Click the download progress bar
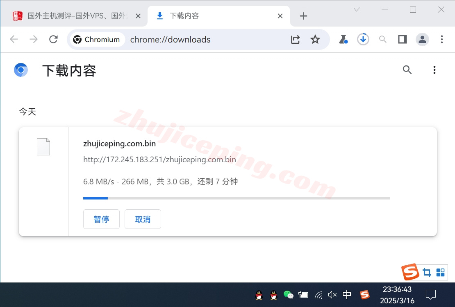 pos(237,198)
